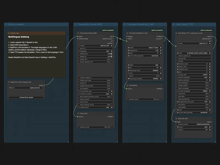The image size is (220, 165).
Task: Collapse the 'Transcript' node title dot
Action: [x=78, y=113]
